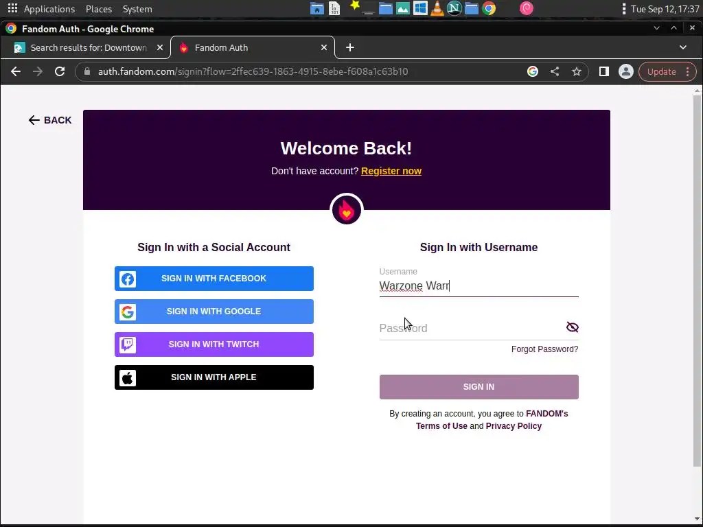Go back with the BACK arrow link
Screen dimensions: 703x527
point(49,120)
